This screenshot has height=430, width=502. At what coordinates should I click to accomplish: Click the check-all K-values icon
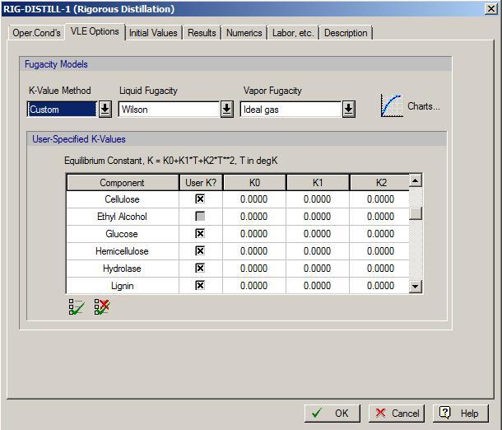click(x=77, y=307)
